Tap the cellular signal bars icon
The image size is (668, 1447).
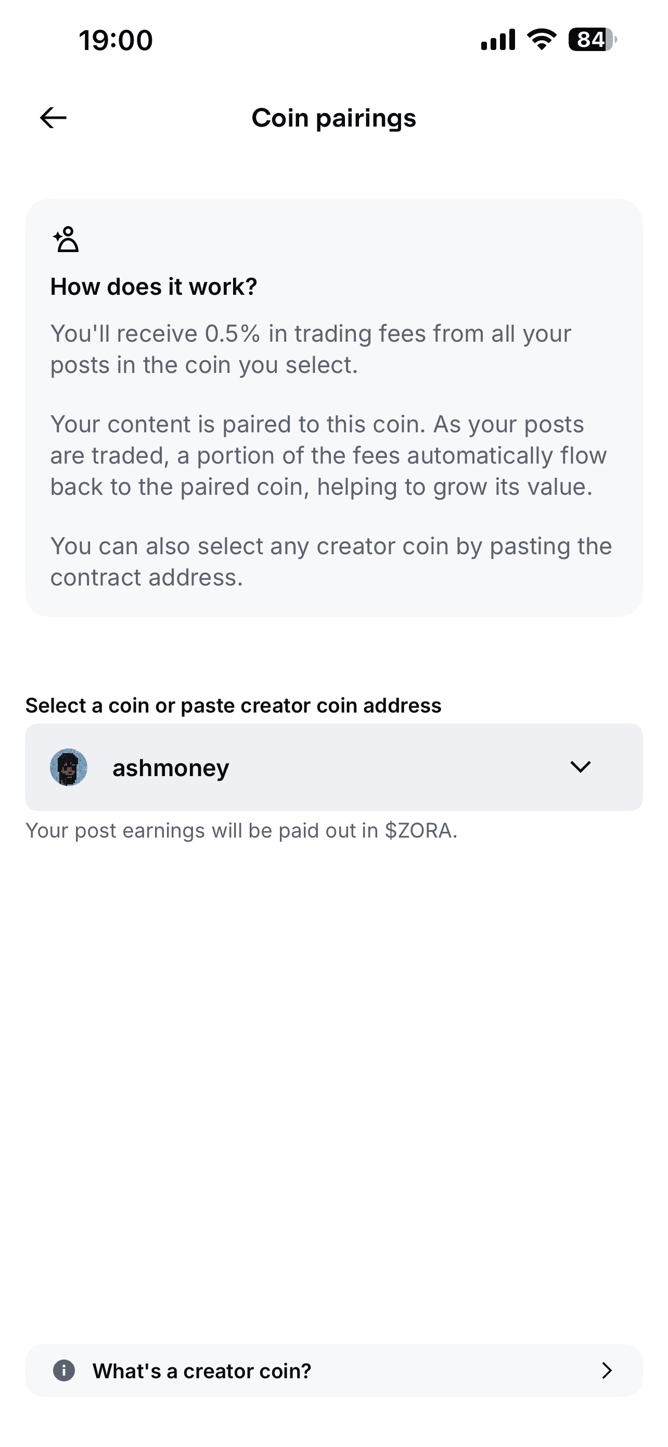pos(498,40)
